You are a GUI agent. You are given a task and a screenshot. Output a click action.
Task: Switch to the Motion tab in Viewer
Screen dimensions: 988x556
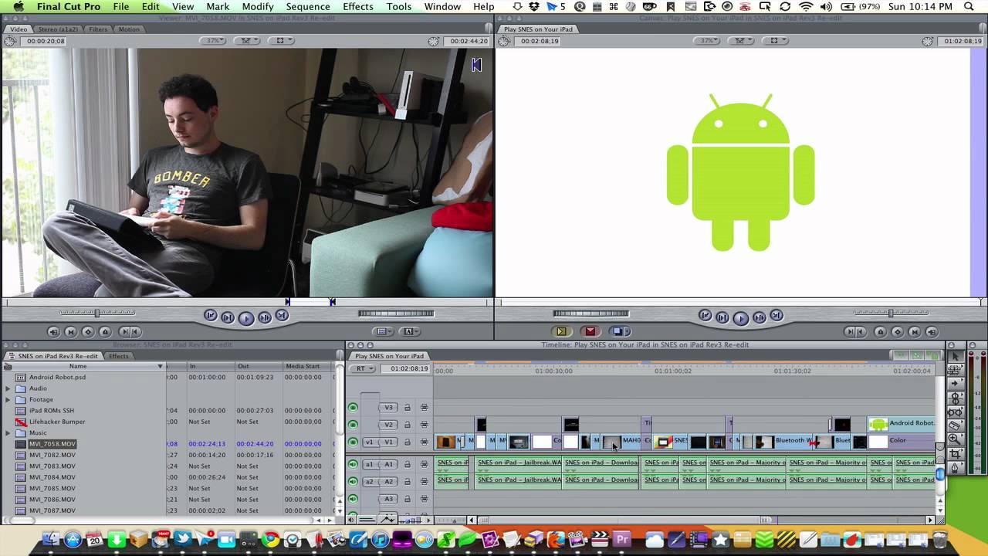(x=129, y=29)
